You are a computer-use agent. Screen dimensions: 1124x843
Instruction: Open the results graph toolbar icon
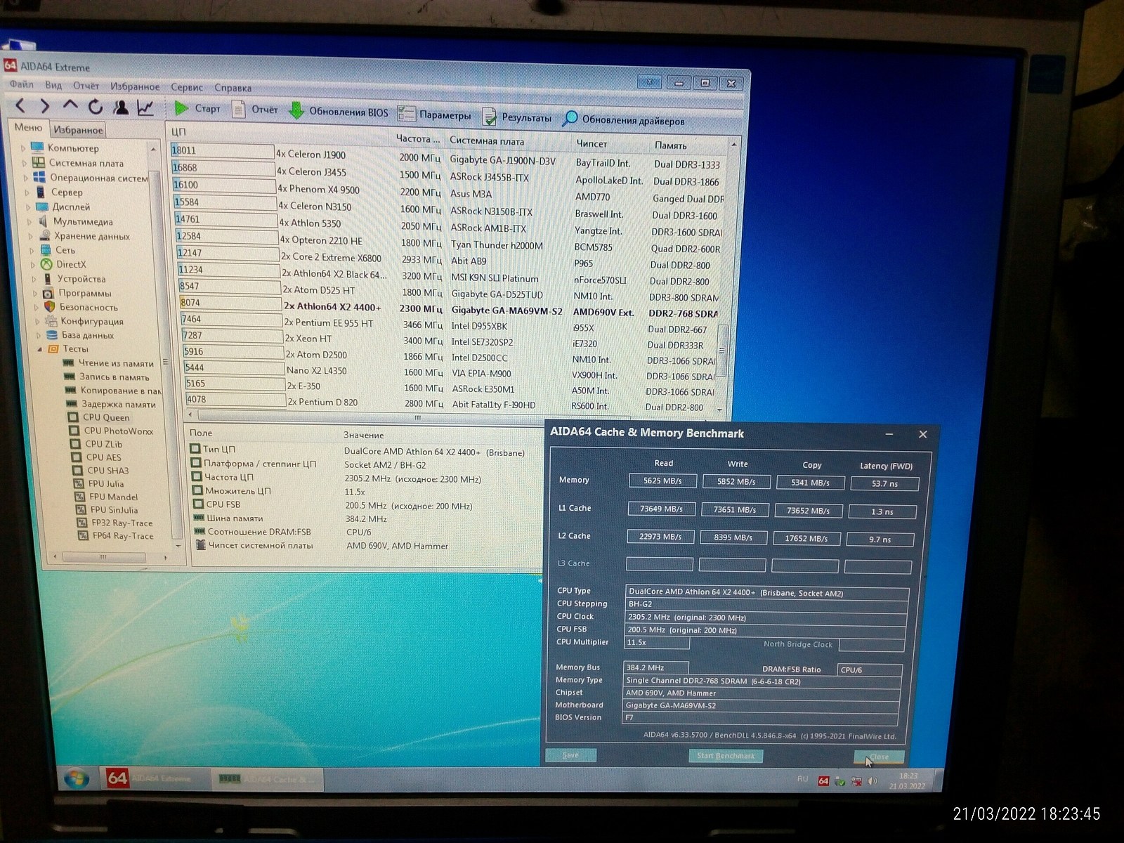145,108
